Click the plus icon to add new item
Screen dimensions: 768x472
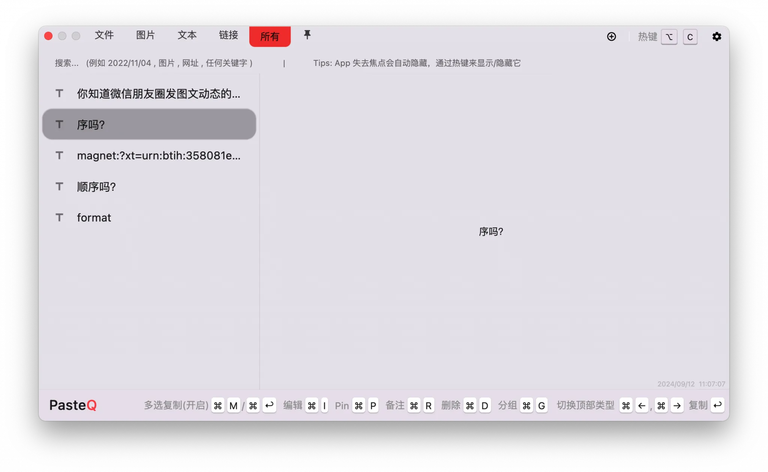(611, 36)
